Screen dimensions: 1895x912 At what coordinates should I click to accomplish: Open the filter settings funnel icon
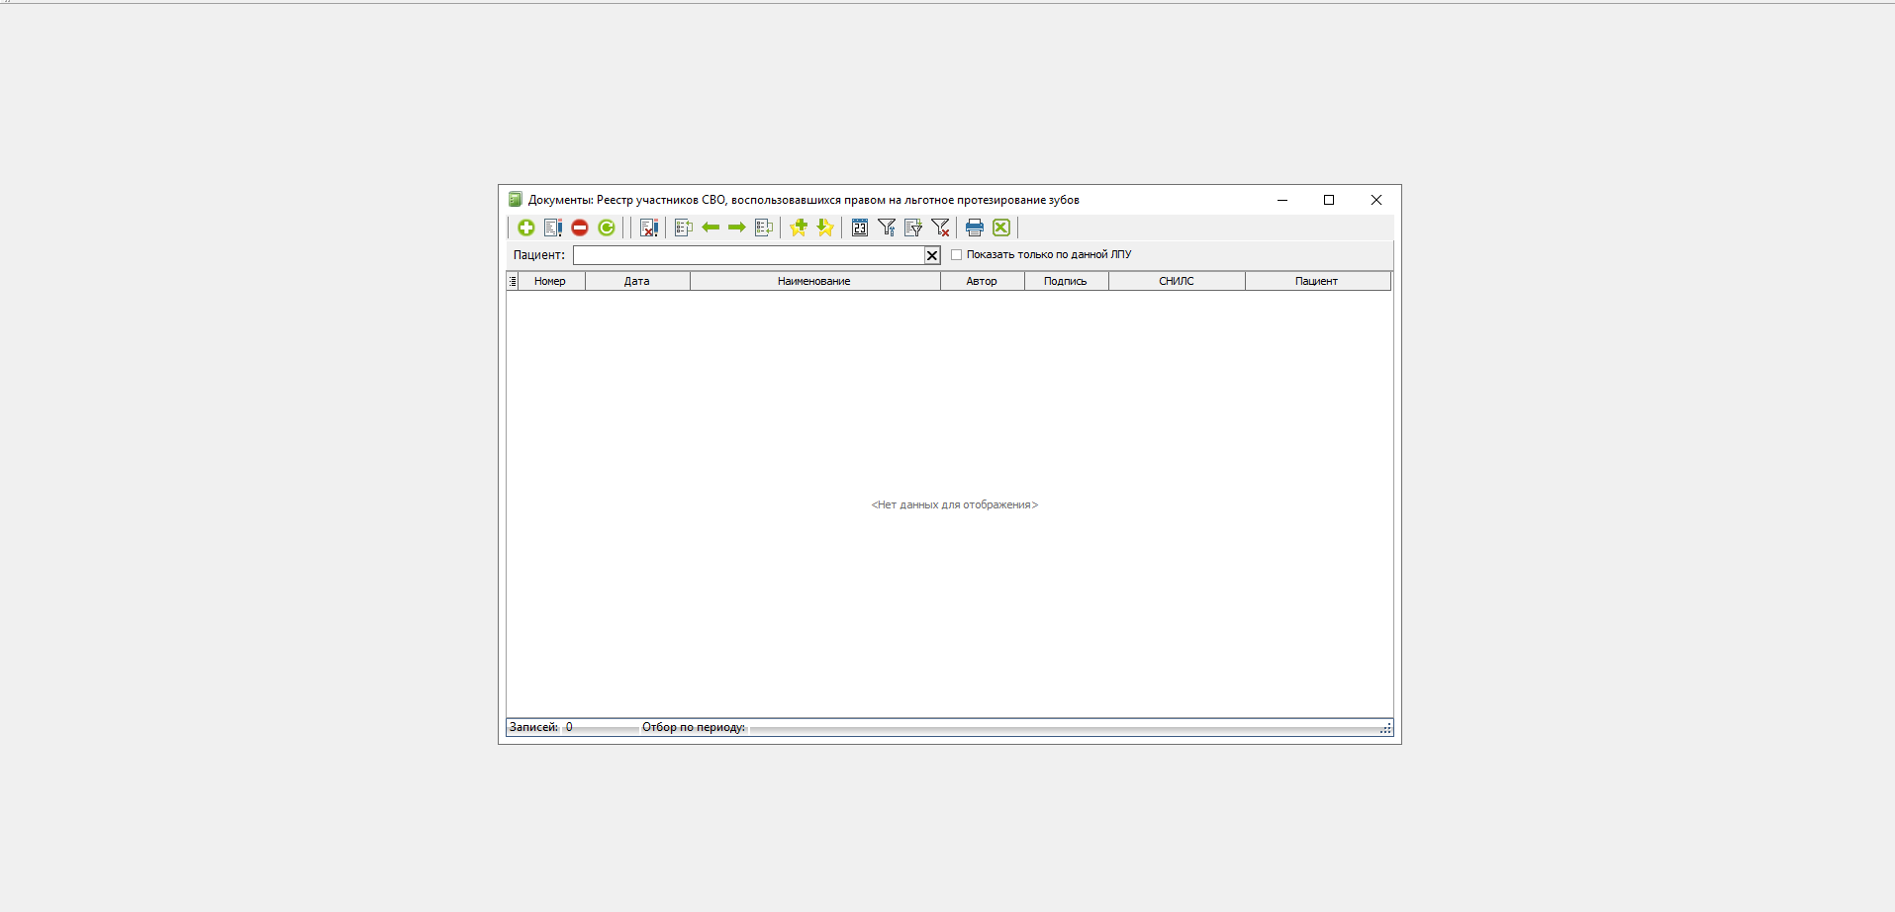(x=887, y=228)
